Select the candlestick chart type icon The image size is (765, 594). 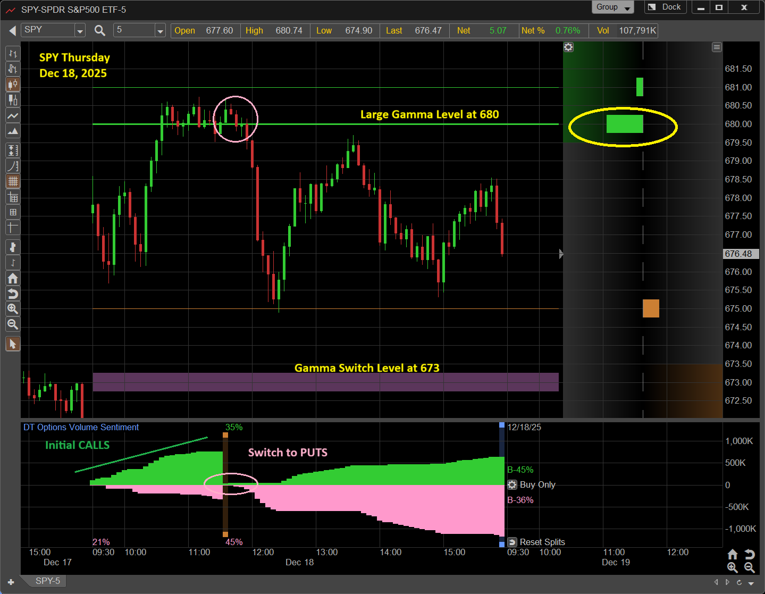[13, 84]
